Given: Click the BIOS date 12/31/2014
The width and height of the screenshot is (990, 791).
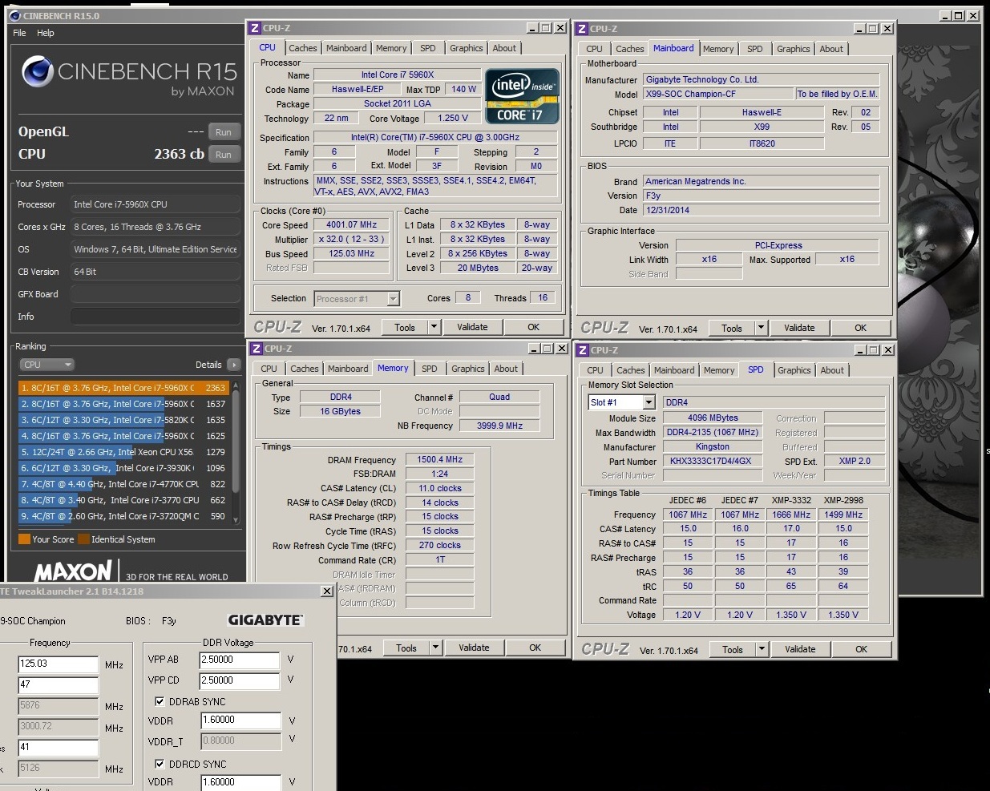Looking at the screenshot, I should point(762,211).
